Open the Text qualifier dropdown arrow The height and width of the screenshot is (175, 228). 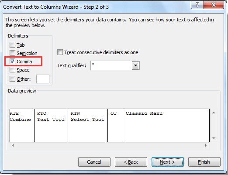[x=135, y=65]
